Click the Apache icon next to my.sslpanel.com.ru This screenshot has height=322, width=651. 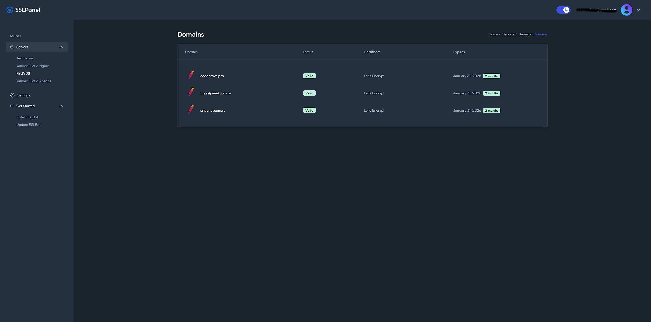[191, 93]
